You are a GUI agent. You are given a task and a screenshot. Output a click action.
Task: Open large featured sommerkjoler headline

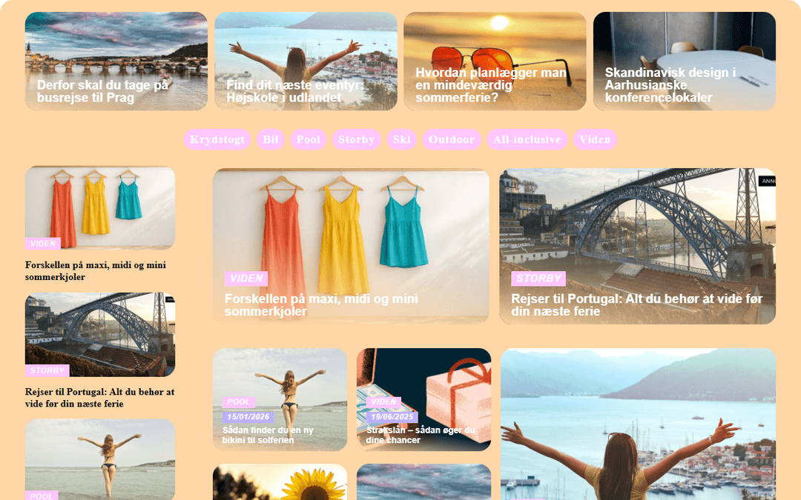(x=321, y=304)
